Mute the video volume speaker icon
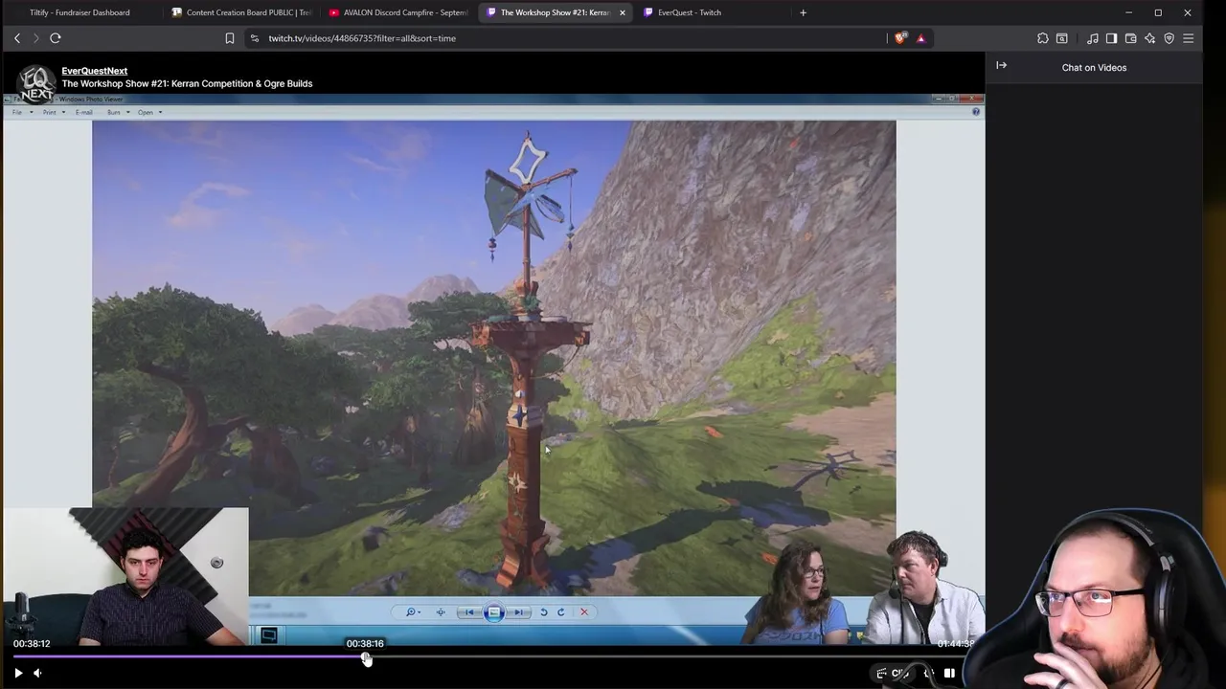Viewport: 1226px width, 689px height. 37,673
